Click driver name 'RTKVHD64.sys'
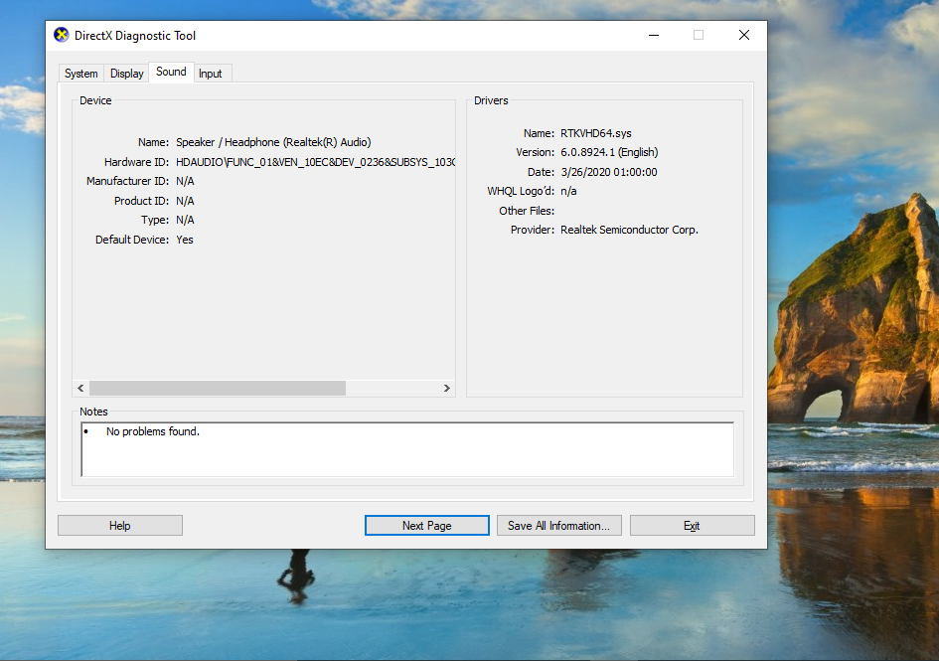The width and height of the screenshot is (939, 661). pyautogui.click(x=596, y=133)
